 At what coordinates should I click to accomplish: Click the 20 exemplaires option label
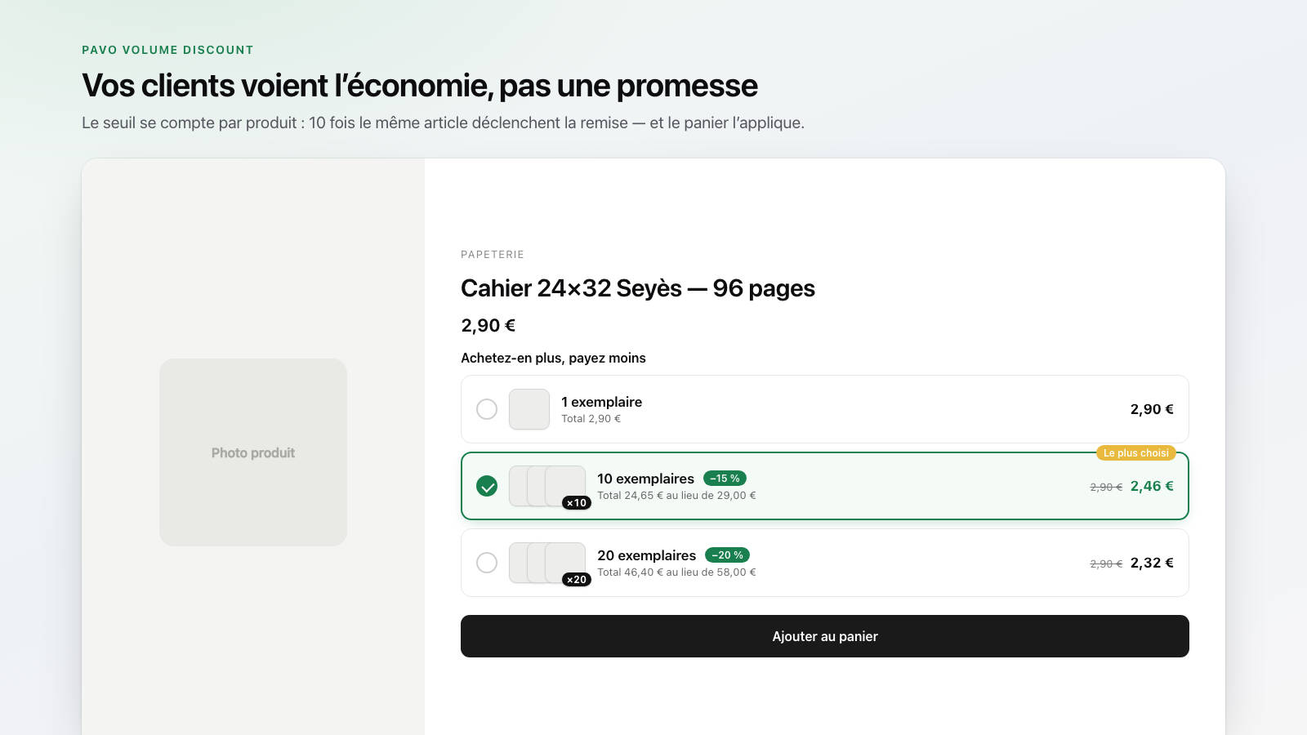647,555
